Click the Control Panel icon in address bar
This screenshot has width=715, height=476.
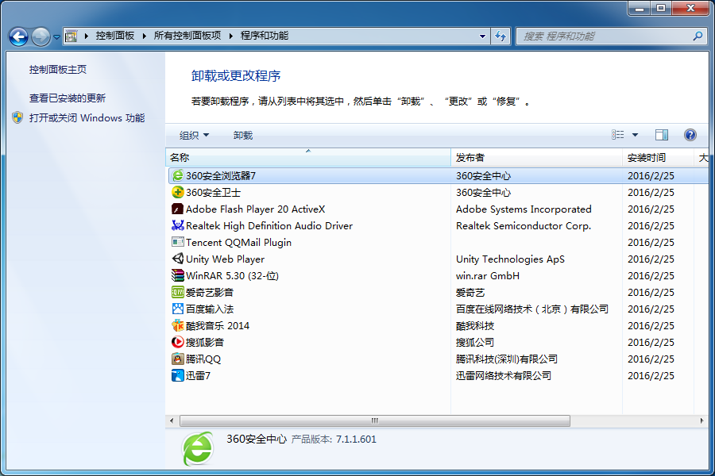[x=71, y=36]
